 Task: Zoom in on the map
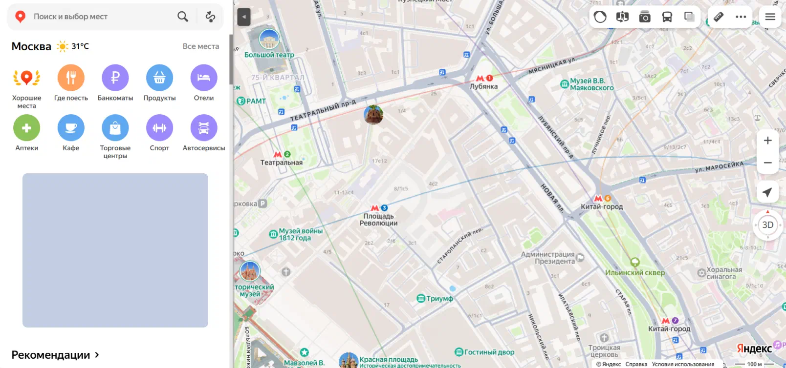click(x=768, y=141)
